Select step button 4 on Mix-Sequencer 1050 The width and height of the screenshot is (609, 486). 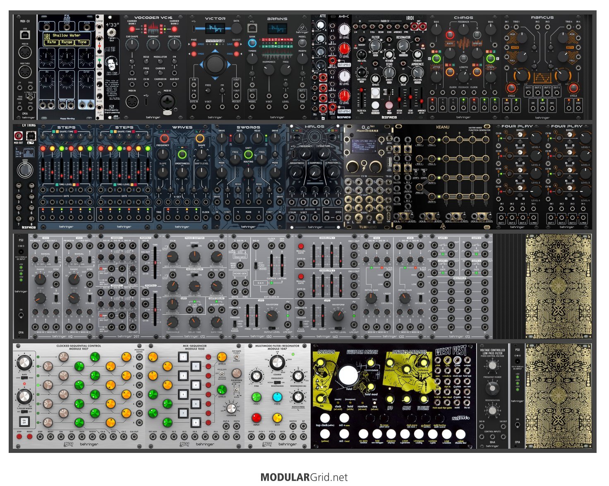point(195,385)
